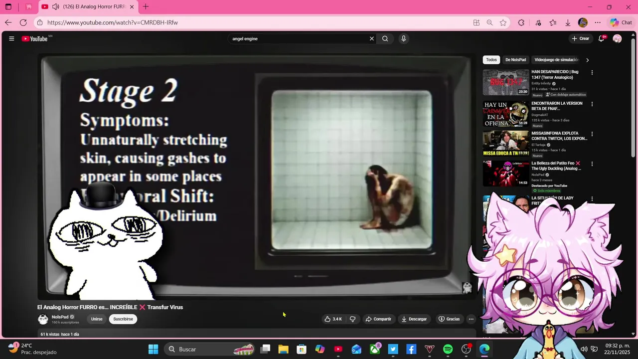The width and height of the screenshot is (638, 359).
Task: Open Edge profile picture menu
Action: (583, 22)
